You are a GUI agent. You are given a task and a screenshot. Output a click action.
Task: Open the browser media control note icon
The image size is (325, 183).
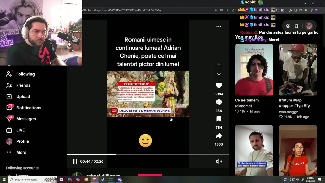click(x=291, y=10)
